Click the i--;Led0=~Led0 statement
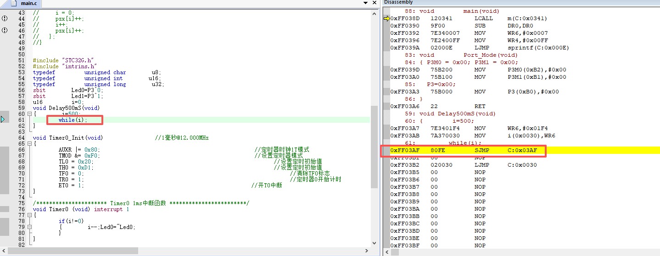660x256 pixels. tap(112, 227)
